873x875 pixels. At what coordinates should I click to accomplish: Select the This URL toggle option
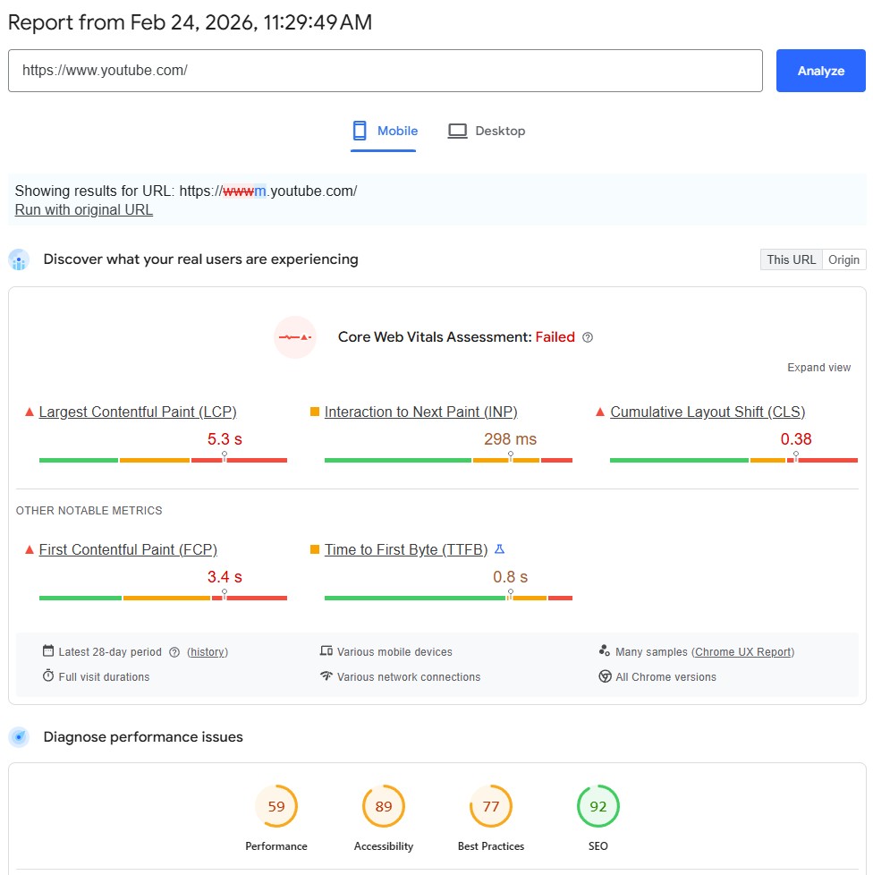791,259
